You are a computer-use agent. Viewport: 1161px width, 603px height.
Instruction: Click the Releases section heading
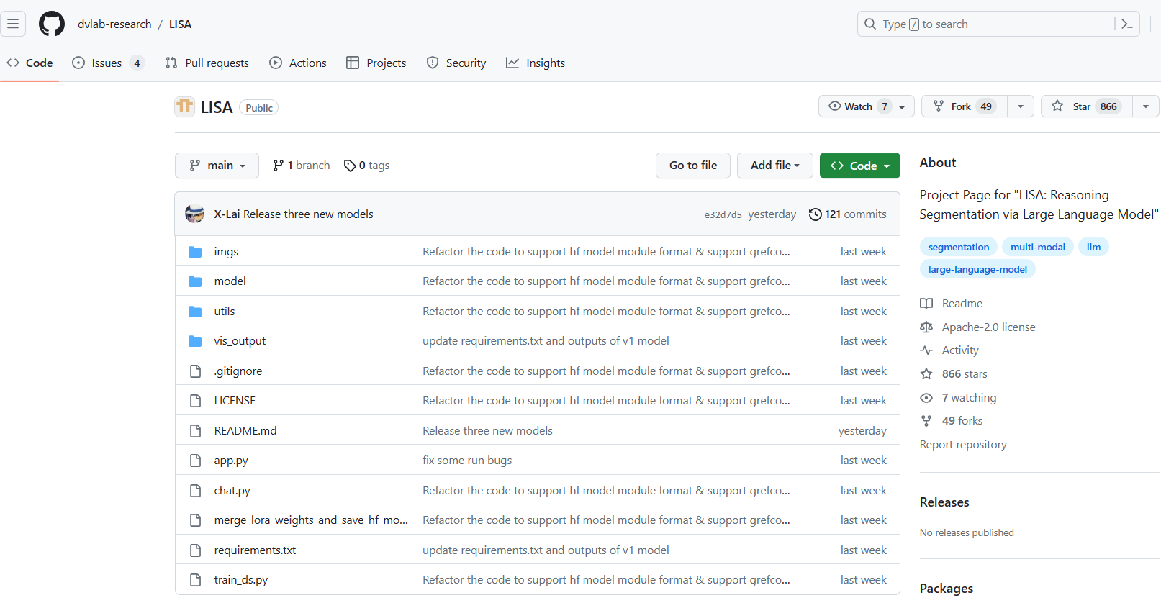(x=944, y=502)
